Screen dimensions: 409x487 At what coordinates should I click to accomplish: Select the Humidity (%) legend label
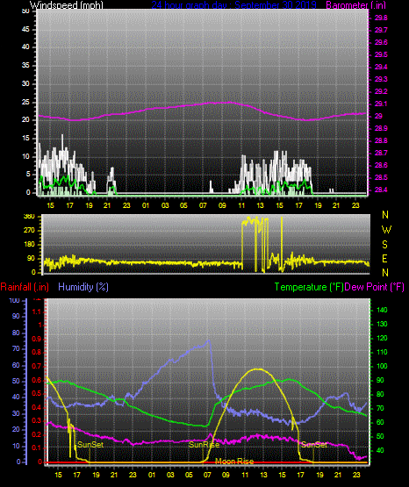pyautogui.click(x=83, y=287)
